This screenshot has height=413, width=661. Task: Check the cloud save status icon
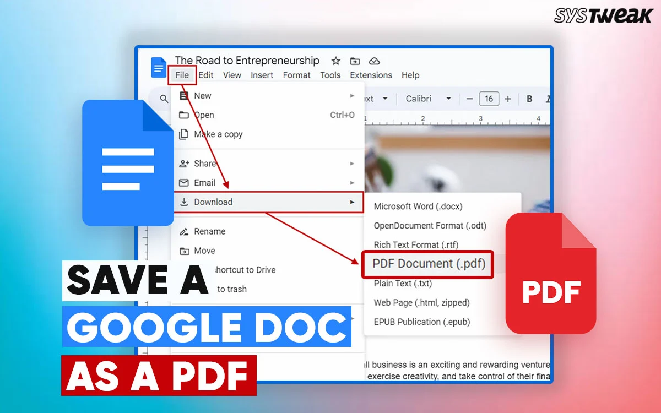point(374,61)
